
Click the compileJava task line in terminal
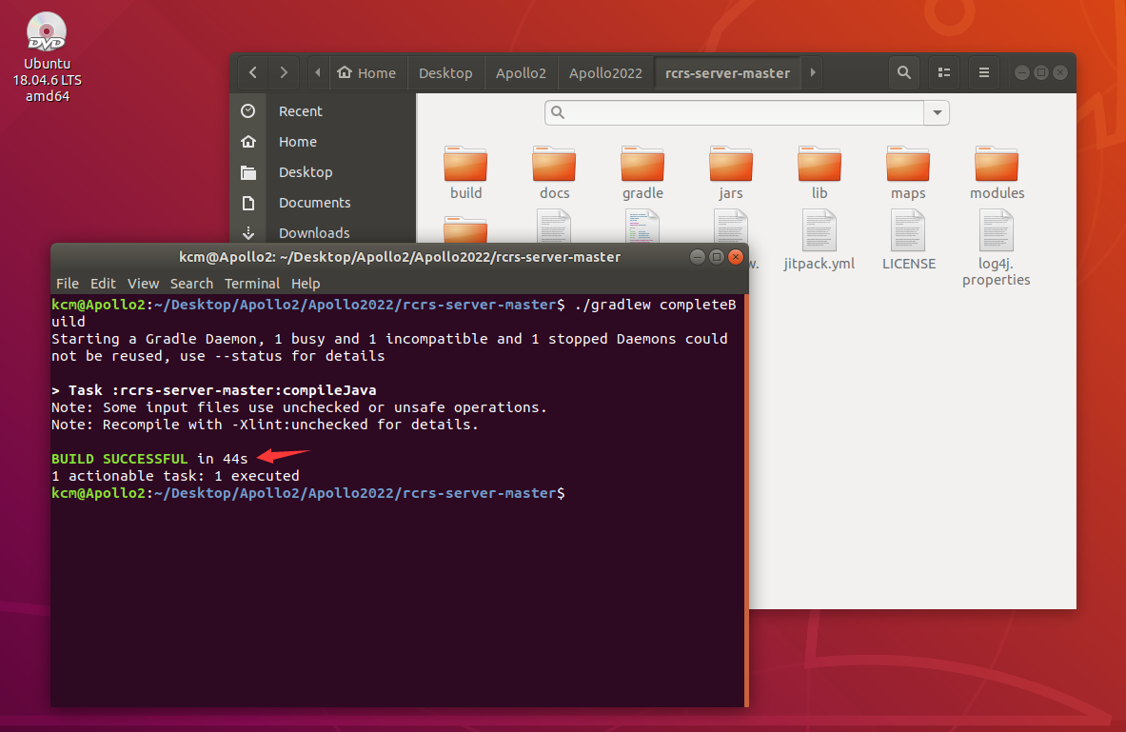(x=214, y=390)
